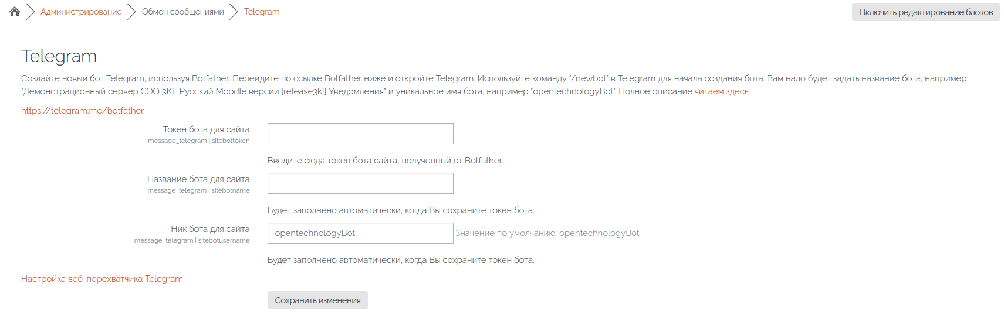Click the chevron before Telegram breadcrumb

234,12
